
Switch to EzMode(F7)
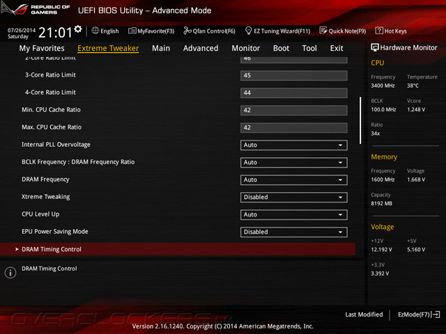click(419, 315)
